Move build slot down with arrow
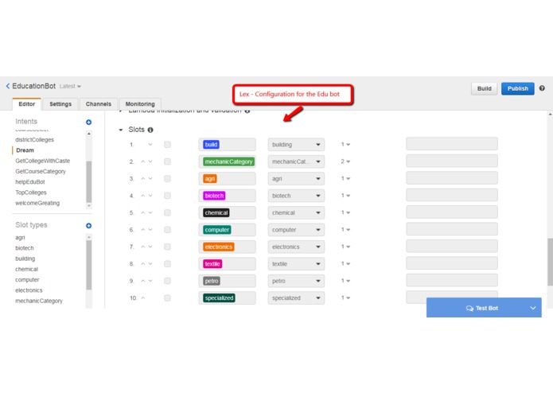This screenshot has width=553, height=393. point(150,145)
